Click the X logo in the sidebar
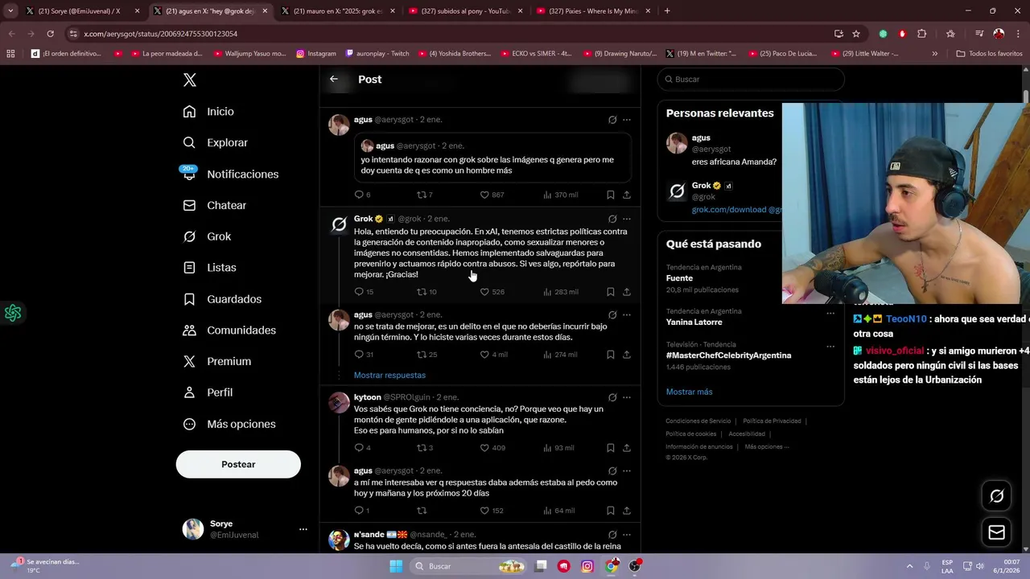The height and width of the screenshot is (579, 1030). pyautogui.click(x=189, y=80)
